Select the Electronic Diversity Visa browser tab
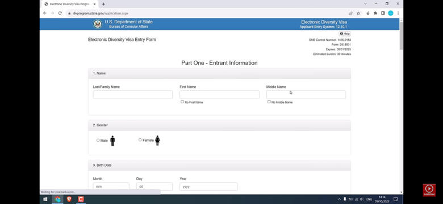Image resolution: width=443 pixels, height=204 pixels. 69,4
